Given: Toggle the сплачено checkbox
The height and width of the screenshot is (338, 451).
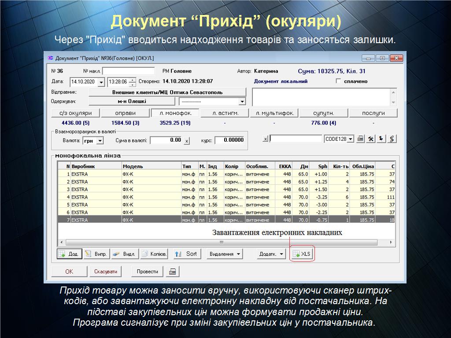Looking at the screenshot, I should point(338,81).
